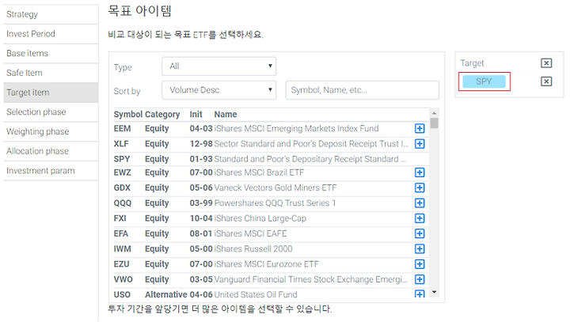The width and height of the screenshot is (570, 322).
Task: Go to Invest Period section
Action: point(51,34)
